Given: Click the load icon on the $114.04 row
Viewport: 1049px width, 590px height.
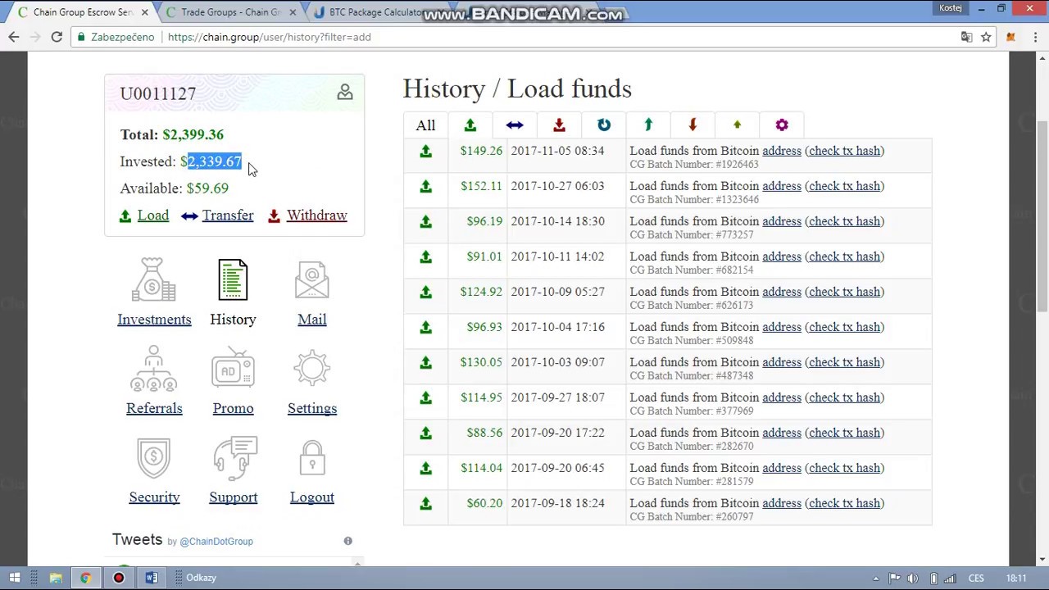Looking at the screenshot, I should [425, 468].
